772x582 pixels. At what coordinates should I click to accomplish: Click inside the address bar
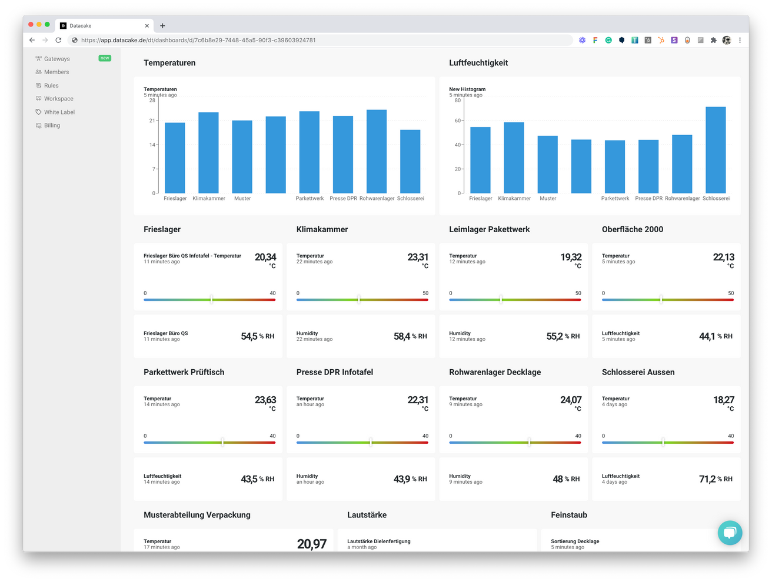(x=235, y=40)
